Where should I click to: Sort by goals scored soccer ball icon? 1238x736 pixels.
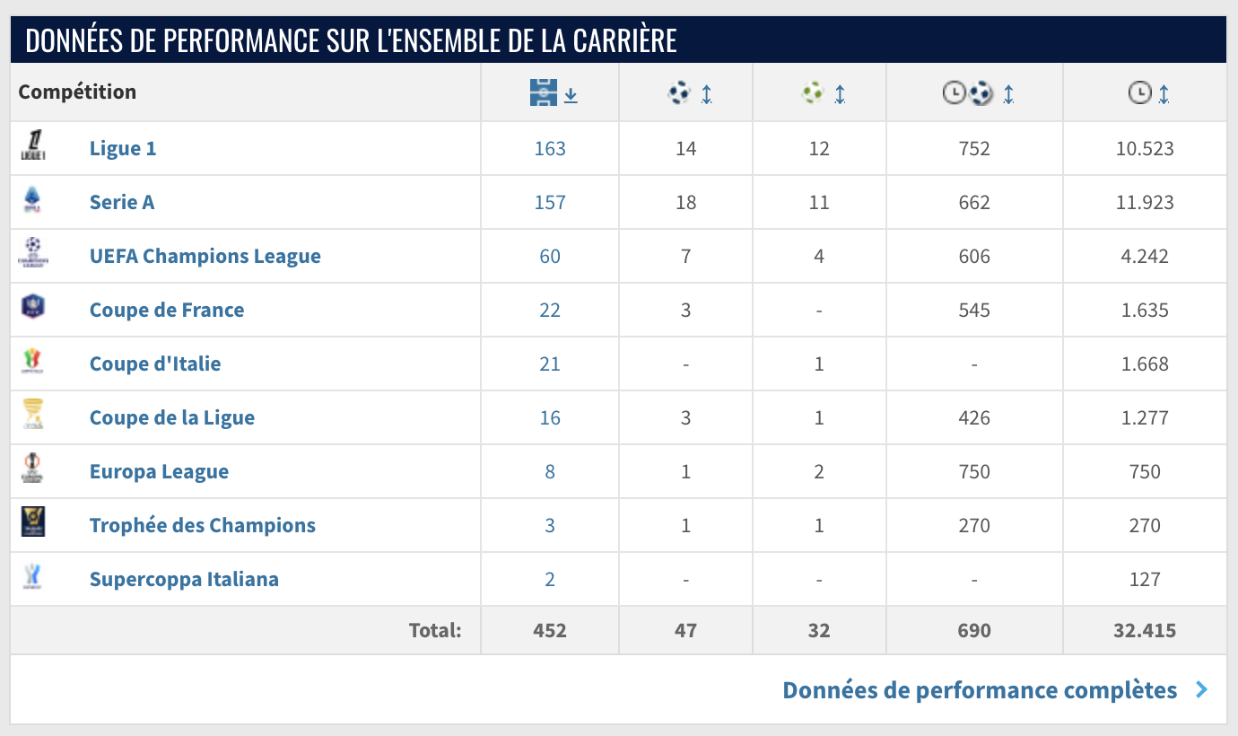[680, 92]
